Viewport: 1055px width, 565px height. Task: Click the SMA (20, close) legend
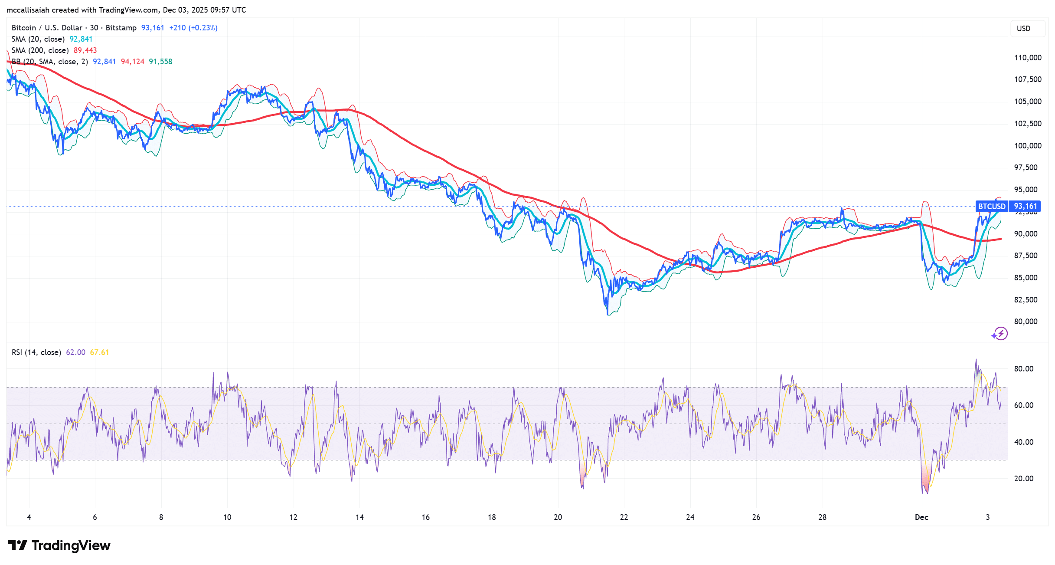click(38, 39)
